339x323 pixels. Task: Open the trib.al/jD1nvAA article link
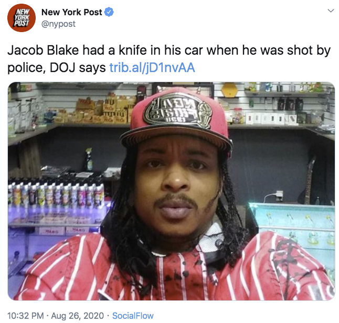point(152,67)
